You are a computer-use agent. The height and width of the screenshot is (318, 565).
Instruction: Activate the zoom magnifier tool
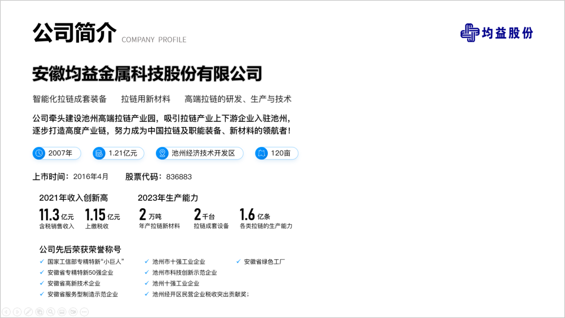51,312
